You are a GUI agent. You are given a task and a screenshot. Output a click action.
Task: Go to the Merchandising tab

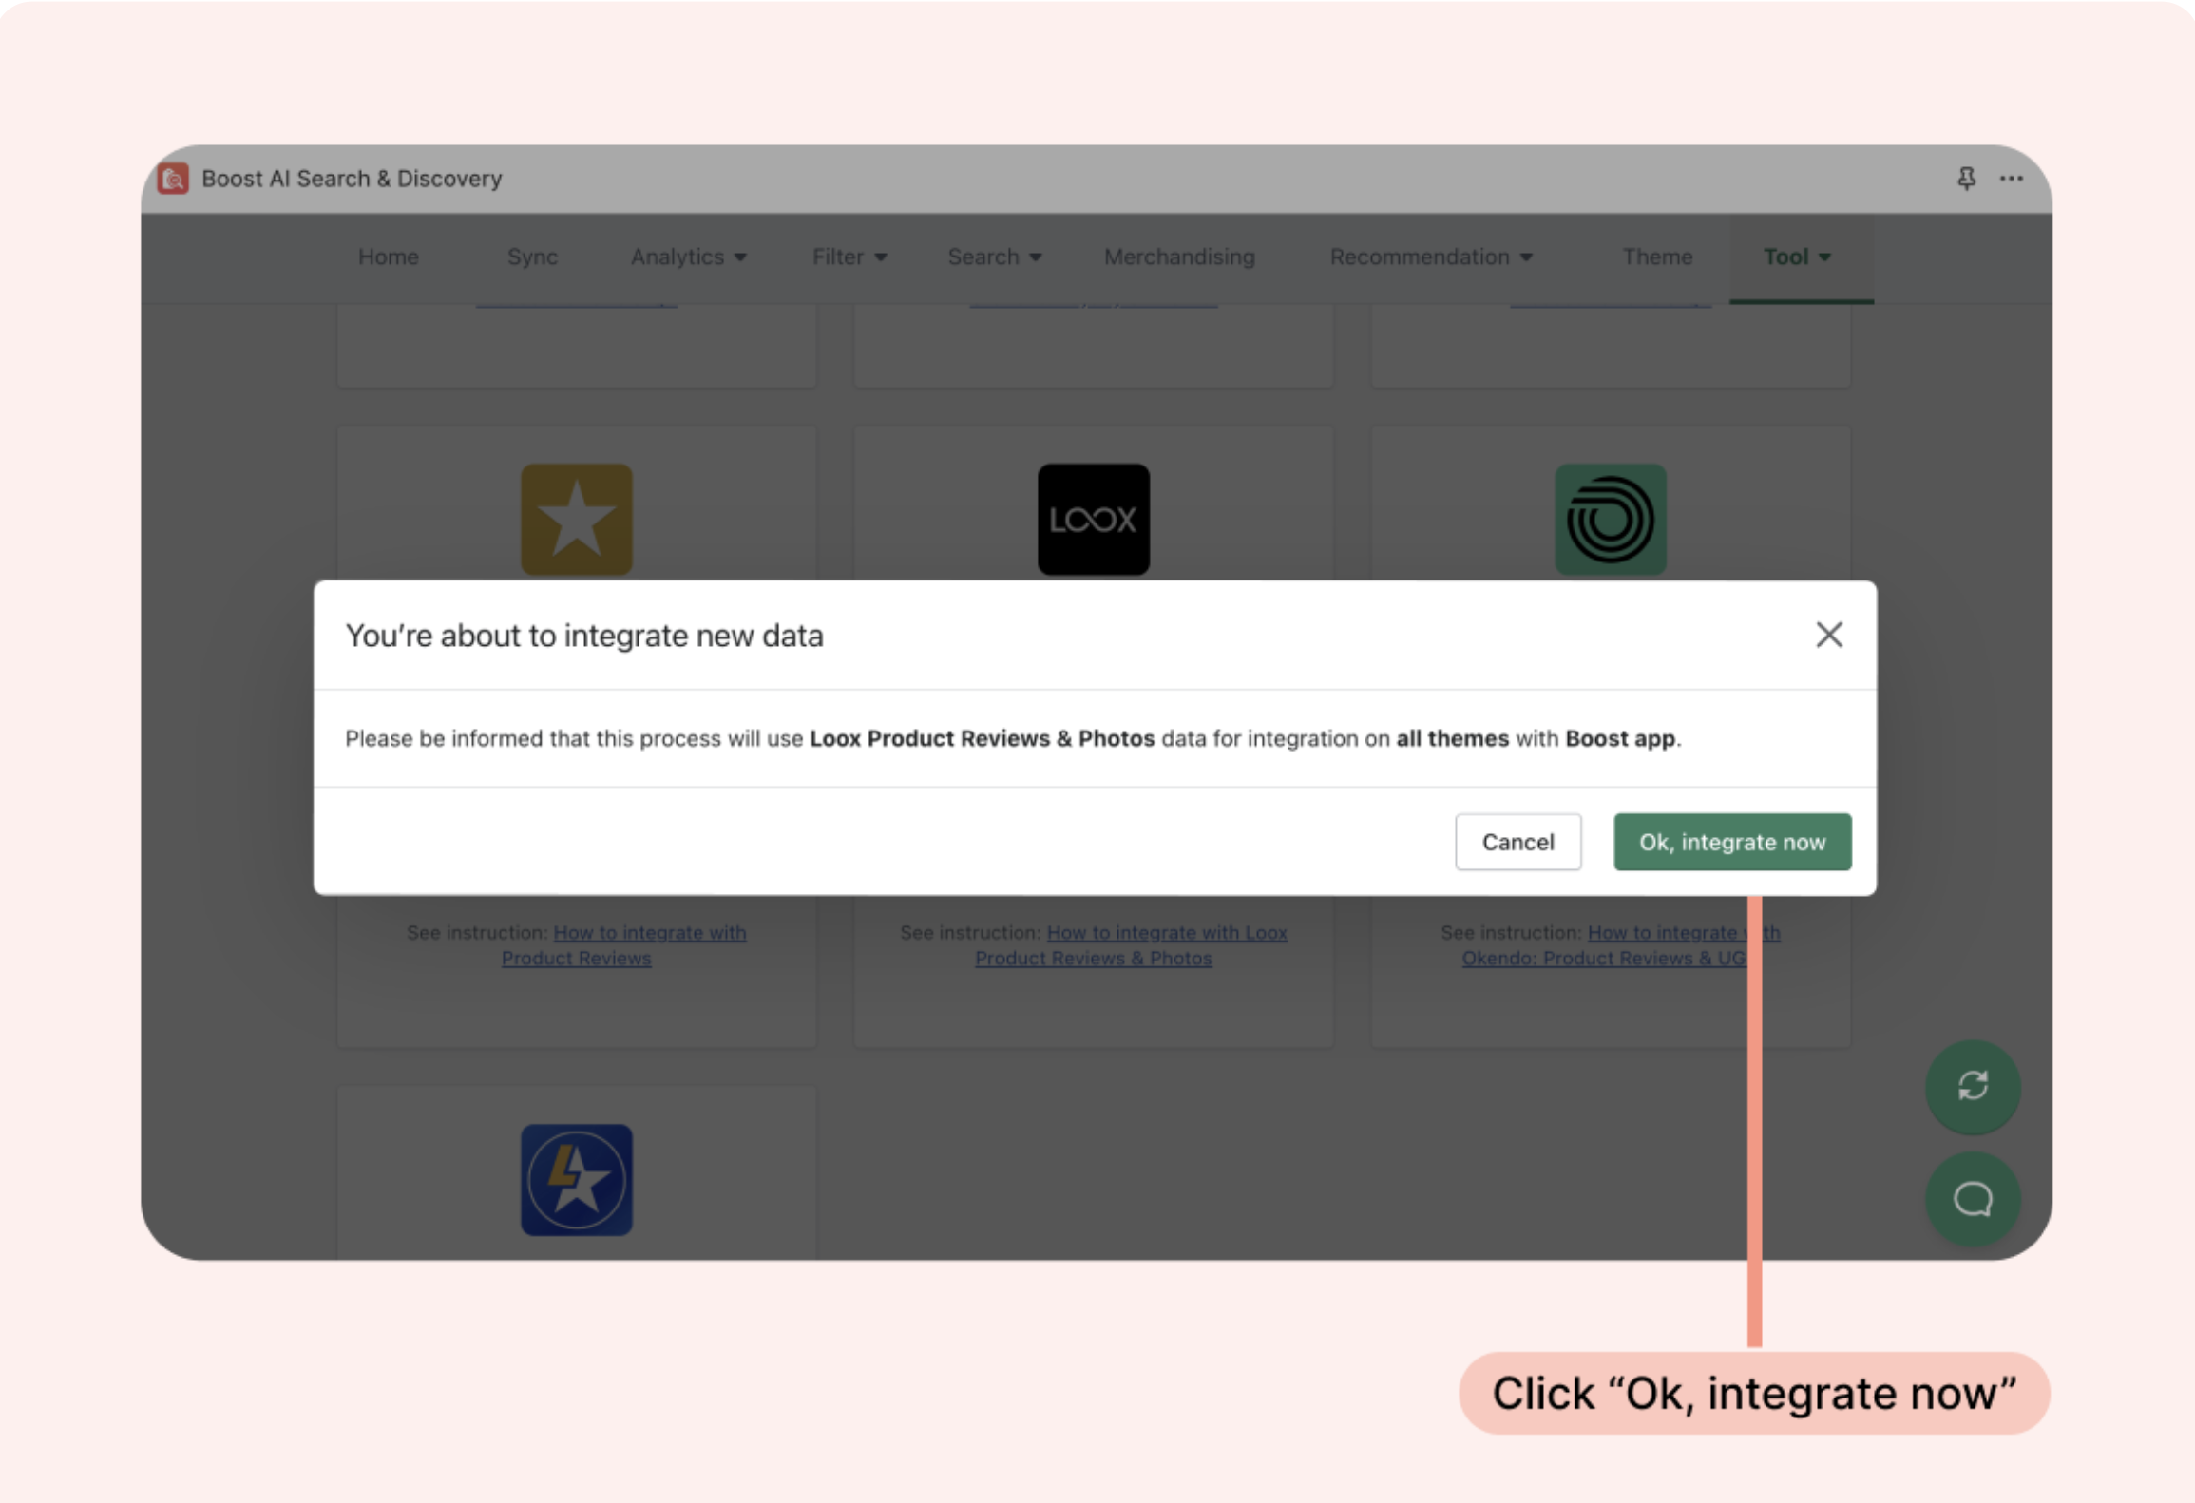pos(1178,257)
